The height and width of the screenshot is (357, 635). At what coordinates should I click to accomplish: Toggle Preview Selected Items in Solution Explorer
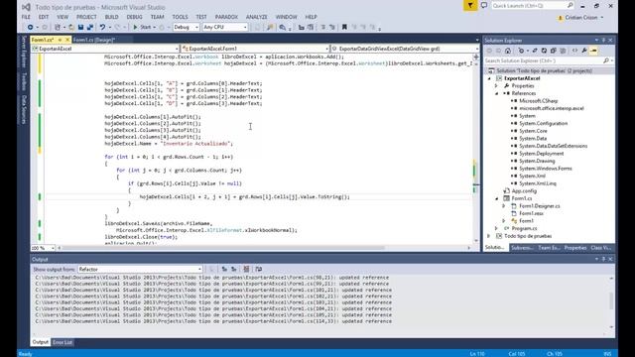[593, 51]
